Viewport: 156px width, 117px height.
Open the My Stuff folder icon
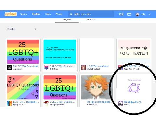[x=129, y=14]
